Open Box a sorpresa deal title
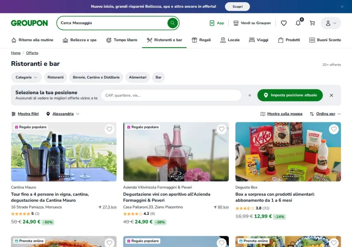Viewport: 352px width, 247px height. click(275, 197)
